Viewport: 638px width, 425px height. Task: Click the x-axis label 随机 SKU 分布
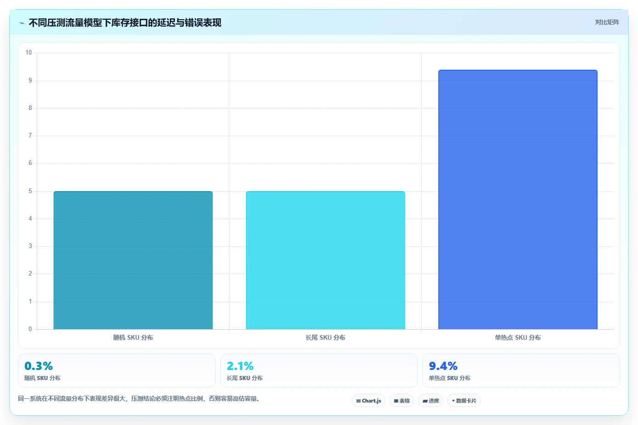[133, 337]
